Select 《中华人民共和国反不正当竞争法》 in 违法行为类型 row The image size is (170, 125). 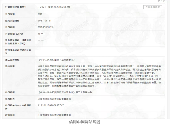[57, 60]
